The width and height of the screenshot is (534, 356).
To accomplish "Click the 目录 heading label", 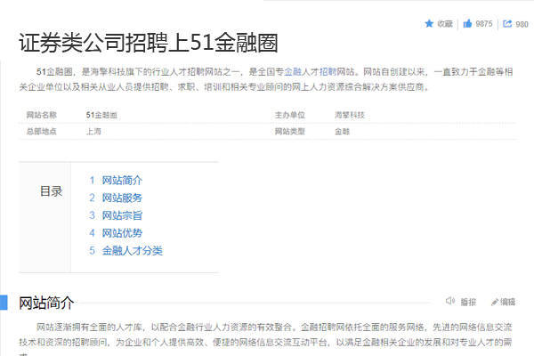I will pyautogui.click(x=51, y=191).
